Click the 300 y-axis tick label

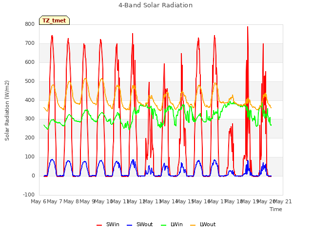click(x=30, y=119)
